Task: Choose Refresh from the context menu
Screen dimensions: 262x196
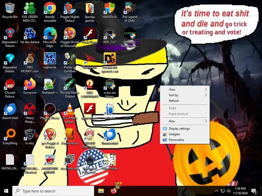Action: coord(185,101)
